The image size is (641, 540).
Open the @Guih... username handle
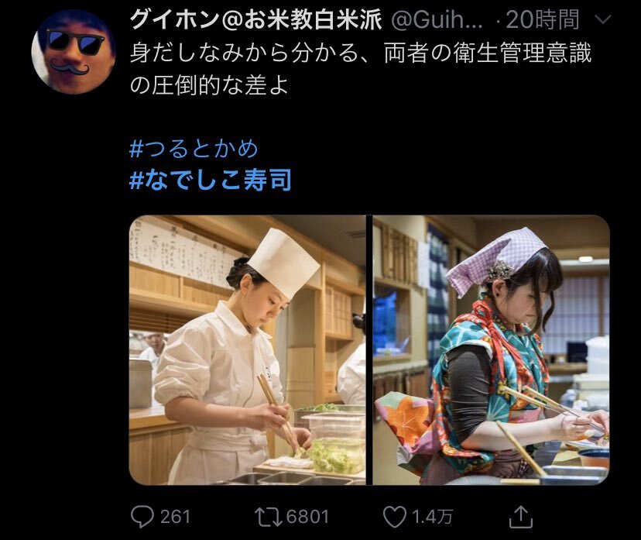tap(437, 19)
